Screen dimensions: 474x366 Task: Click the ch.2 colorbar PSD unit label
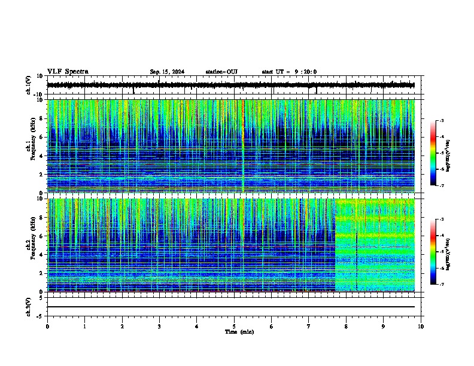pyautogui.click(x=448, y=254)
